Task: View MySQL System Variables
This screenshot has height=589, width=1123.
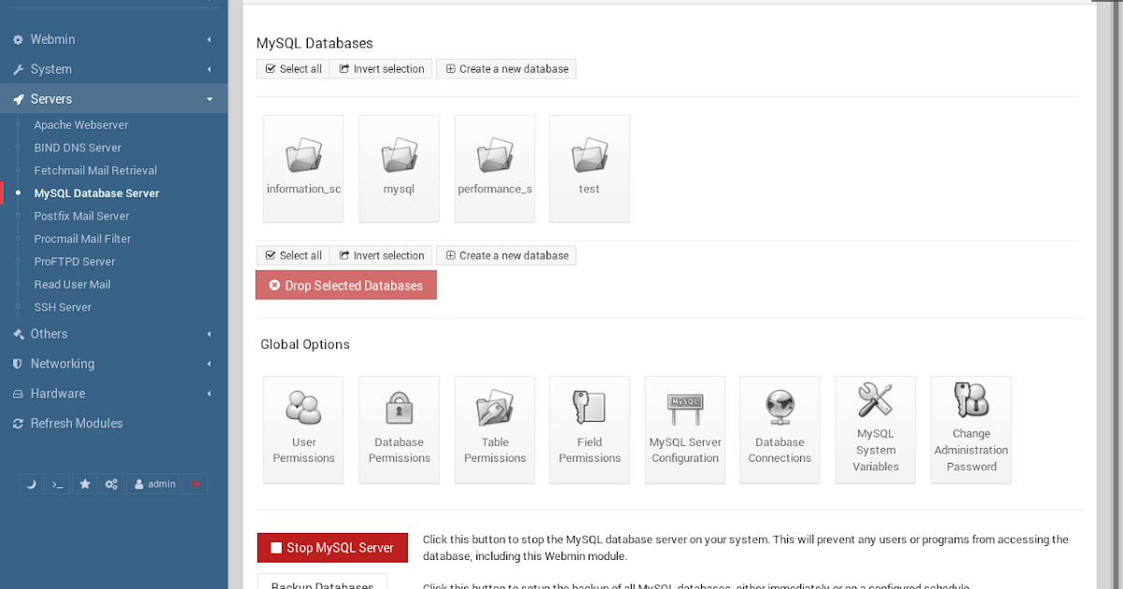Action: (875, 429)
